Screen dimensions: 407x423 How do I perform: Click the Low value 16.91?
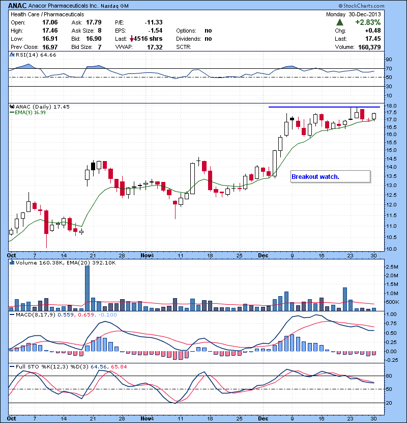[x=50, y=39]
